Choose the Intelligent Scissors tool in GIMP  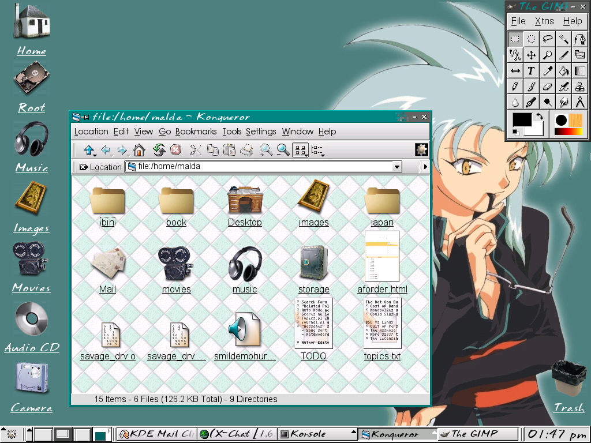tap(515, 55)
